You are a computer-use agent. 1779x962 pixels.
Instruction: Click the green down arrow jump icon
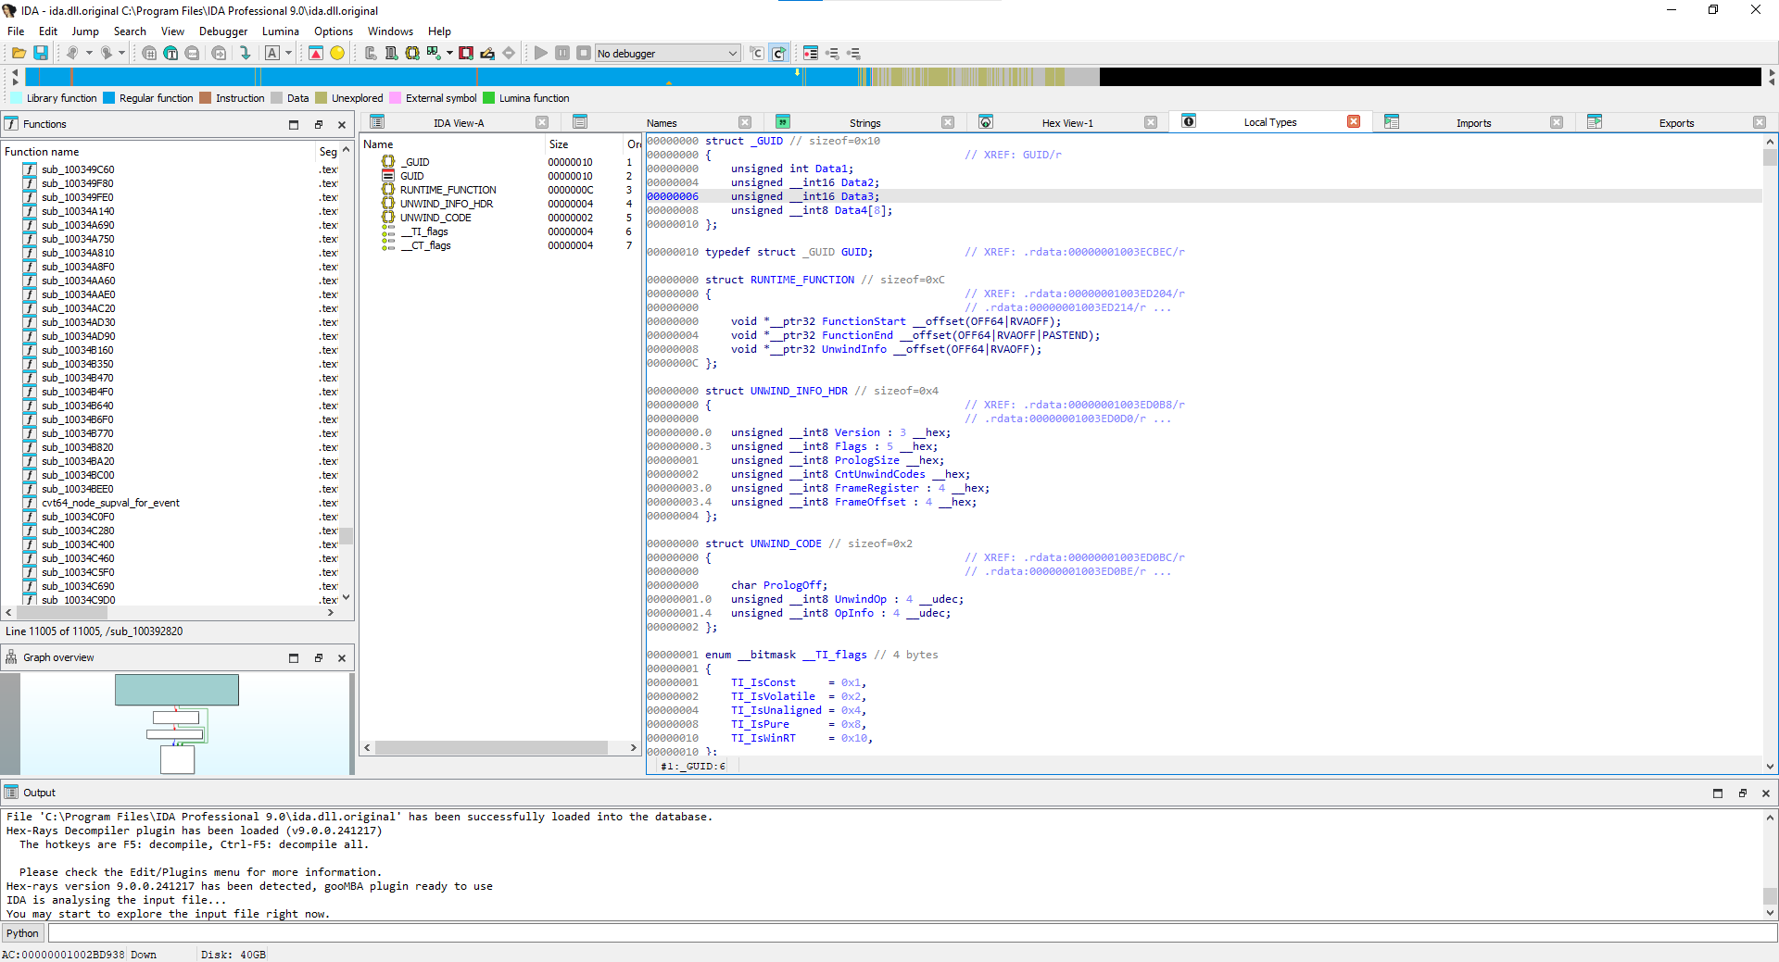tap(246, 53)
